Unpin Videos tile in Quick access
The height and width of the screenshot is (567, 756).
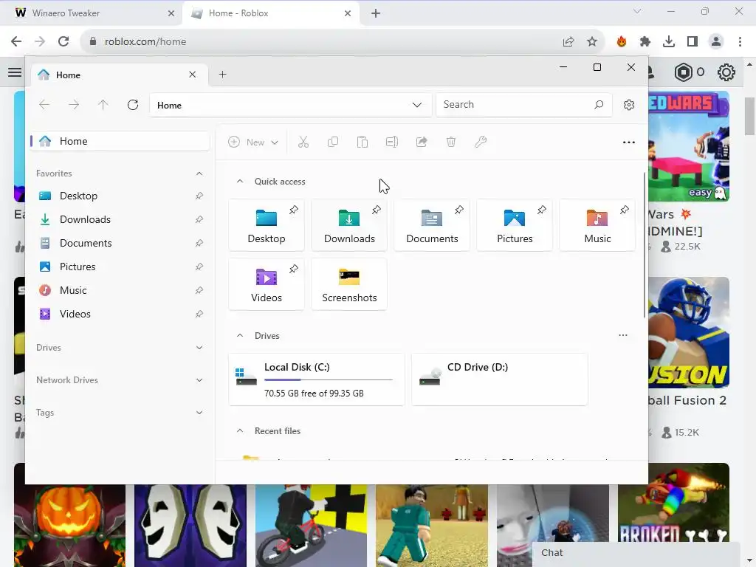point(294,269)
